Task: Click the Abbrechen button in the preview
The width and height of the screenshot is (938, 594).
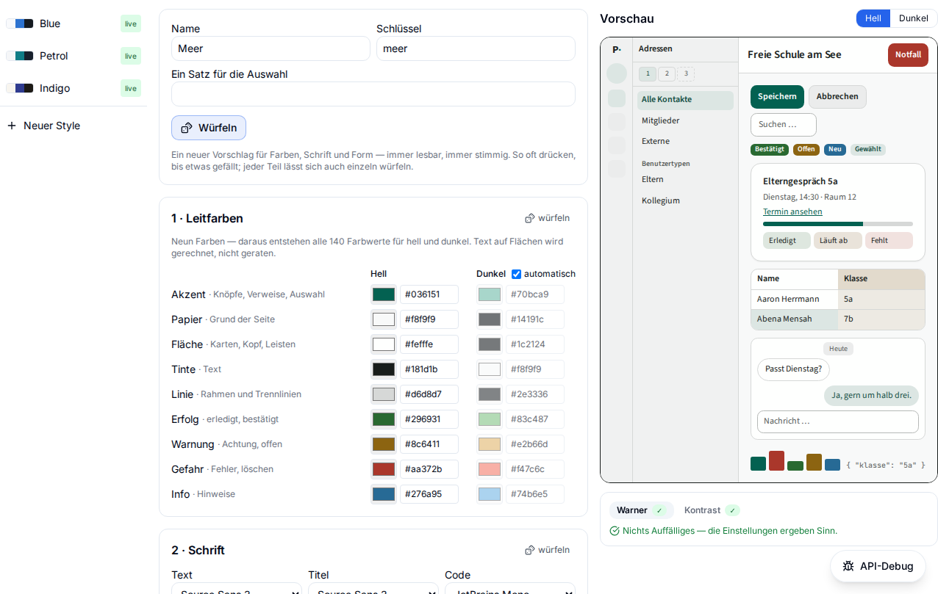Action: click(837, 97)
